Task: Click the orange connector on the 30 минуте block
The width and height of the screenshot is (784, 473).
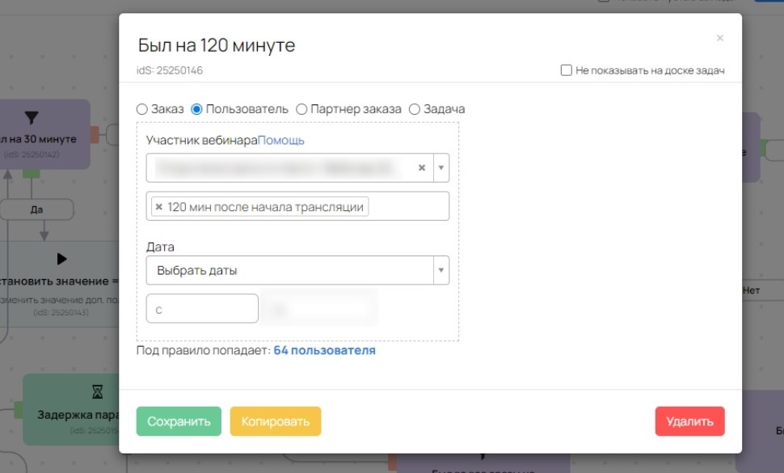Action: [95, 134]
